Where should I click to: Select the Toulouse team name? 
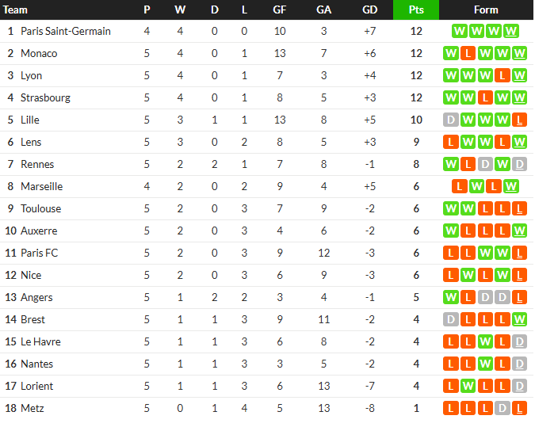coord(41,208)
